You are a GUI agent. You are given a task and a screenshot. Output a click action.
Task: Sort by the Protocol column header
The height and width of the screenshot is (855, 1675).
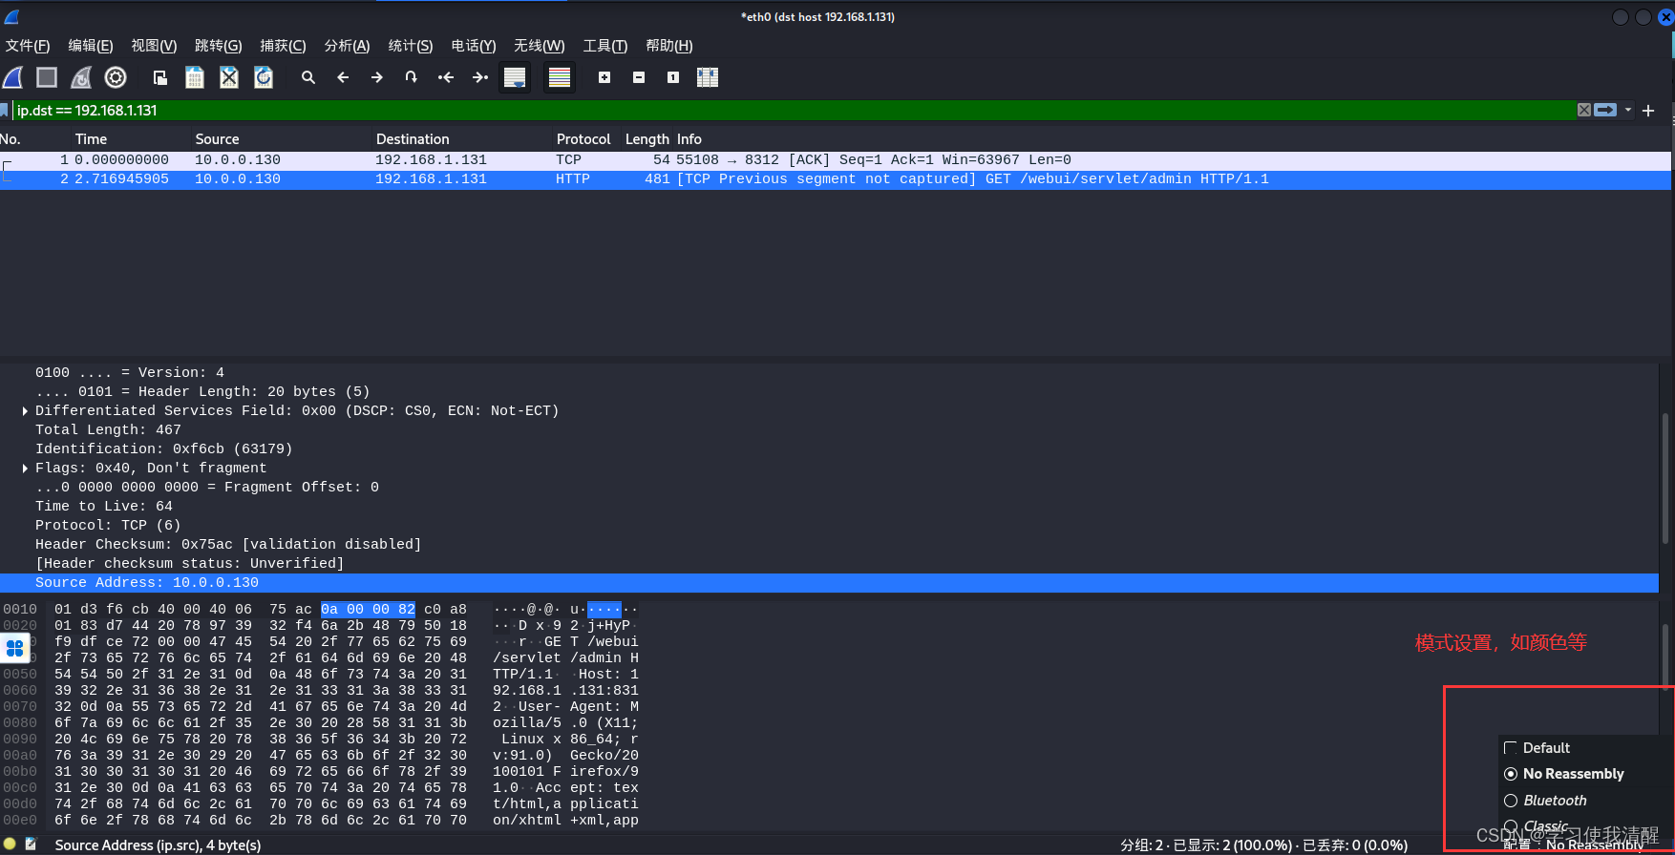583,139
